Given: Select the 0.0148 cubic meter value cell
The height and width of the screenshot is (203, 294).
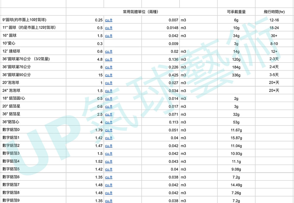Looking at the screenshot, I should tap(161, 28).
